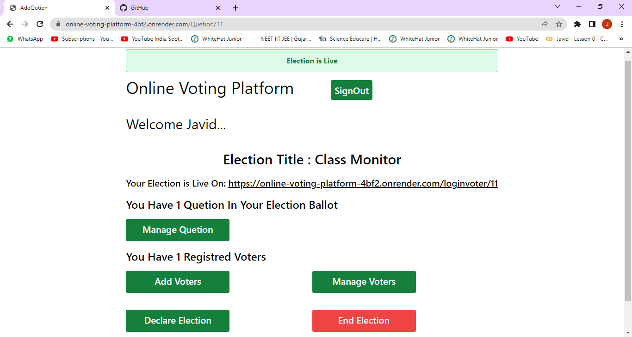Viewport: 632px width, 337px height.
Task: Open the YouTube bookmark icon
Action: [x=510, y=39]
